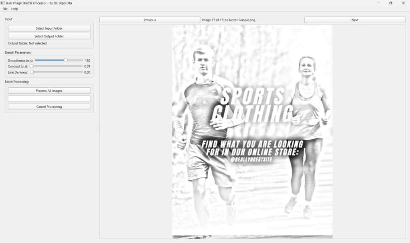Open the Help menu
The width and height of the screenshot is (410, 243).
[x=14, y=9]
